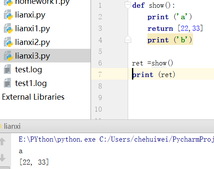Collapse fold end marker at line 4
214x169 pixels.
pyautogui.click(x=128, y=39)
